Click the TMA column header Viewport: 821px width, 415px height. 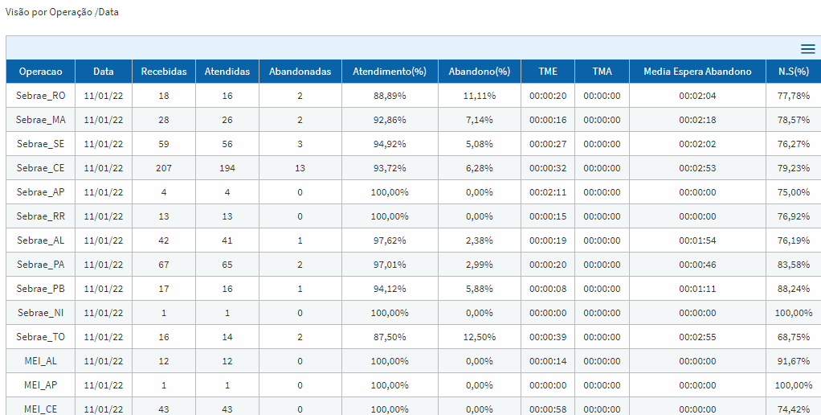click(x=602, y=72)
